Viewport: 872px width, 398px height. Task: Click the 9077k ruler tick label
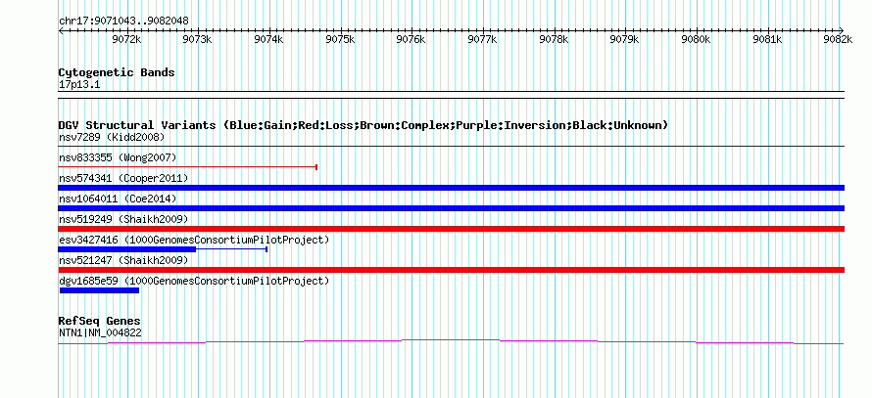[483, 39]
